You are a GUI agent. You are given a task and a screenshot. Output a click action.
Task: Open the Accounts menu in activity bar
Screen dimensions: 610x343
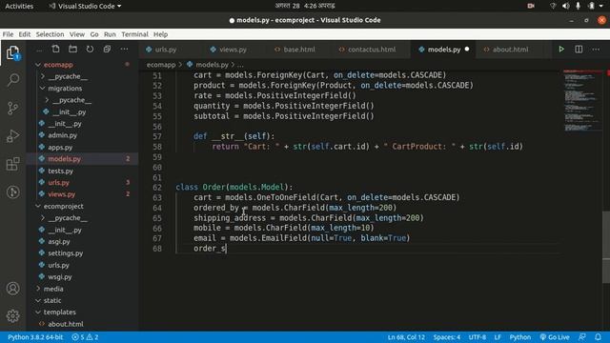[x=12, y=289]
